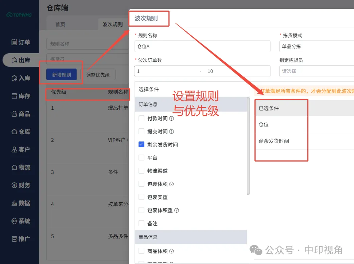Switch to the 首页 tab
Image resolution: width=354 pixels, height=264 pixels.
(60, 24)
